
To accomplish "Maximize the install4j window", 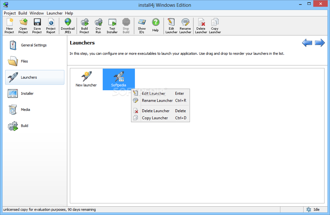I will tap(309, 4).
